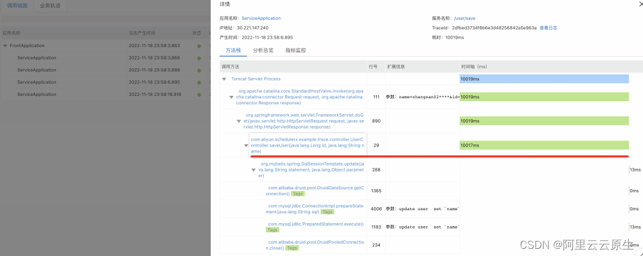Image resolution: width=643 pixels, height=256 pixels.
Task: Click the 查看日志 link
Action: (x=548, y=28)
